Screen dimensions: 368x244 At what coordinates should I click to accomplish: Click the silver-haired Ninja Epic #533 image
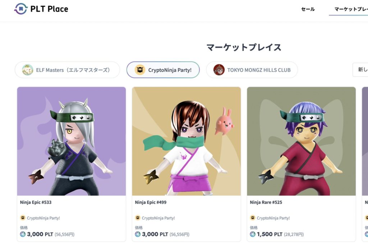(x=72, y=141)
